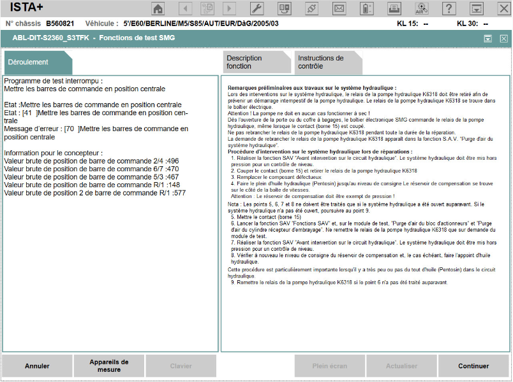Open the connection plug icon

pyautogui.click(x=311, y=8)
